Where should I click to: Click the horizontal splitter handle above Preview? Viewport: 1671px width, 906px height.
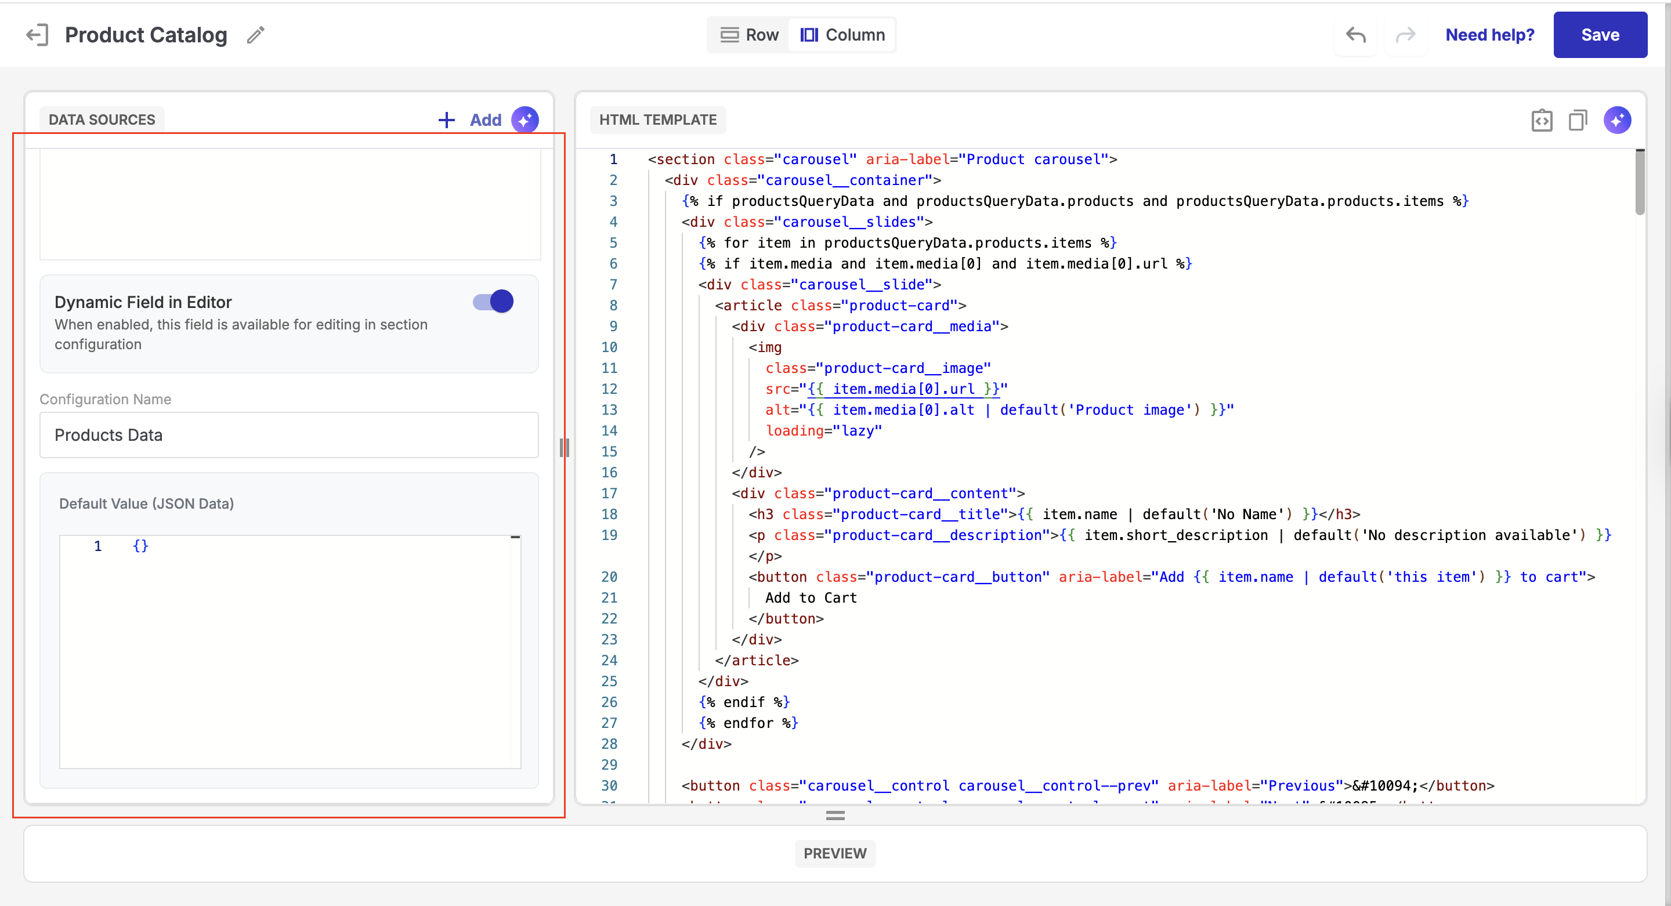(835, 815)
